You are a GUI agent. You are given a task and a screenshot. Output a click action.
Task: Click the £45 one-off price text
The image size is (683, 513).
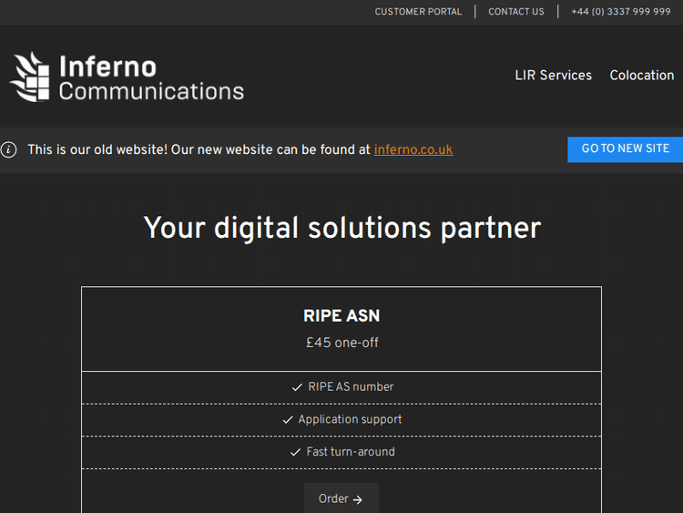click(x=341, y=343)
